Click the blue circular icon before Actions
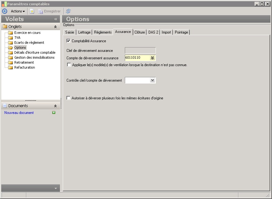 [x=5, y=11]
